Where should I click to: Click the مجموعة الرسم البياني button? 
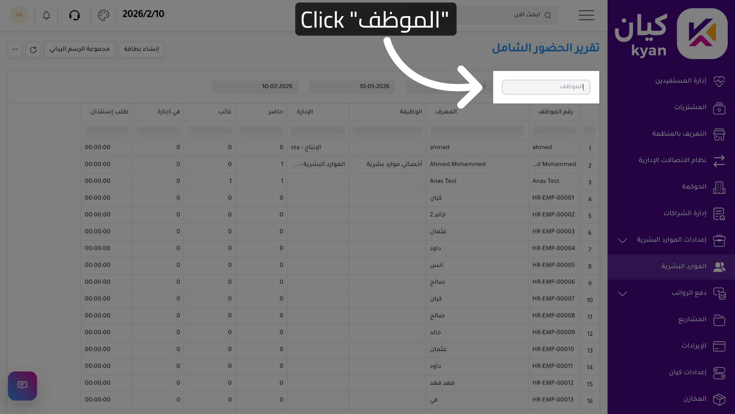point(79,49)
